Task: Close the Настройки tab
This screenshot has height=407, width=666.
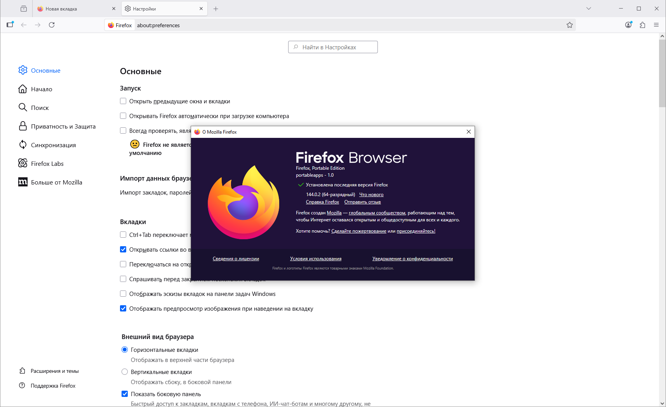Action: tap(201, 9)
